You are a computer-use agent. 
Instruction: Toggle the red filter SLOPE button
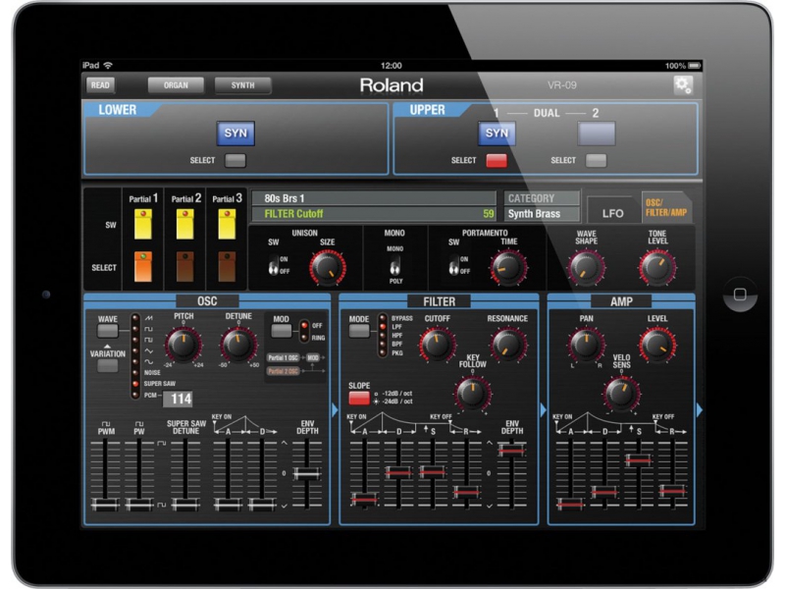[x=359, y=399]
